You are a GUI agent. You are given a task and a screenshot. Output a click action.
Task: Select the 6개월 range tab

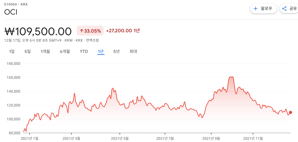(x=65, y=51)
